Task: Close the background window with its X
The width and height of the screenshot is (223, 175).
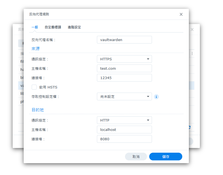Action: (x=192, y=29)
